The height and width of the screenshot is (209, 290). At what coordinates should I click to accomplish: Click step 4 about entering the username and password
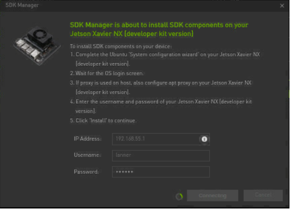pos(161,106)
